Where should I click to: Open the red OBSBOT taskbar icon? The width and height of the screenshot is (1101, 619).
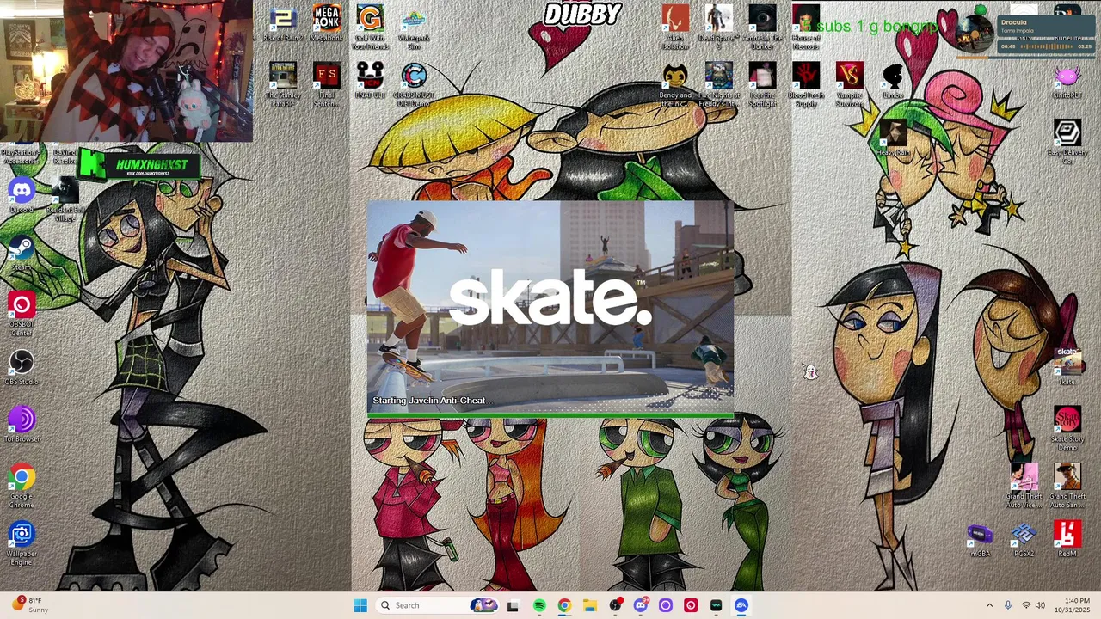coord(691,605)
